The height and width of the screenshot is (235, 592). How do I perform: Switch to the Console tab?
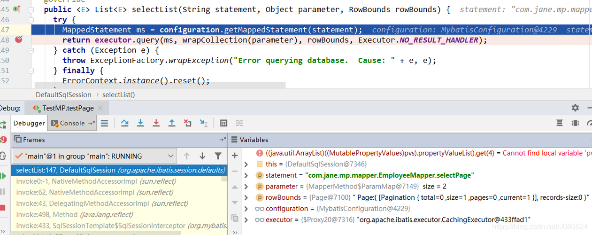[72, 123]
